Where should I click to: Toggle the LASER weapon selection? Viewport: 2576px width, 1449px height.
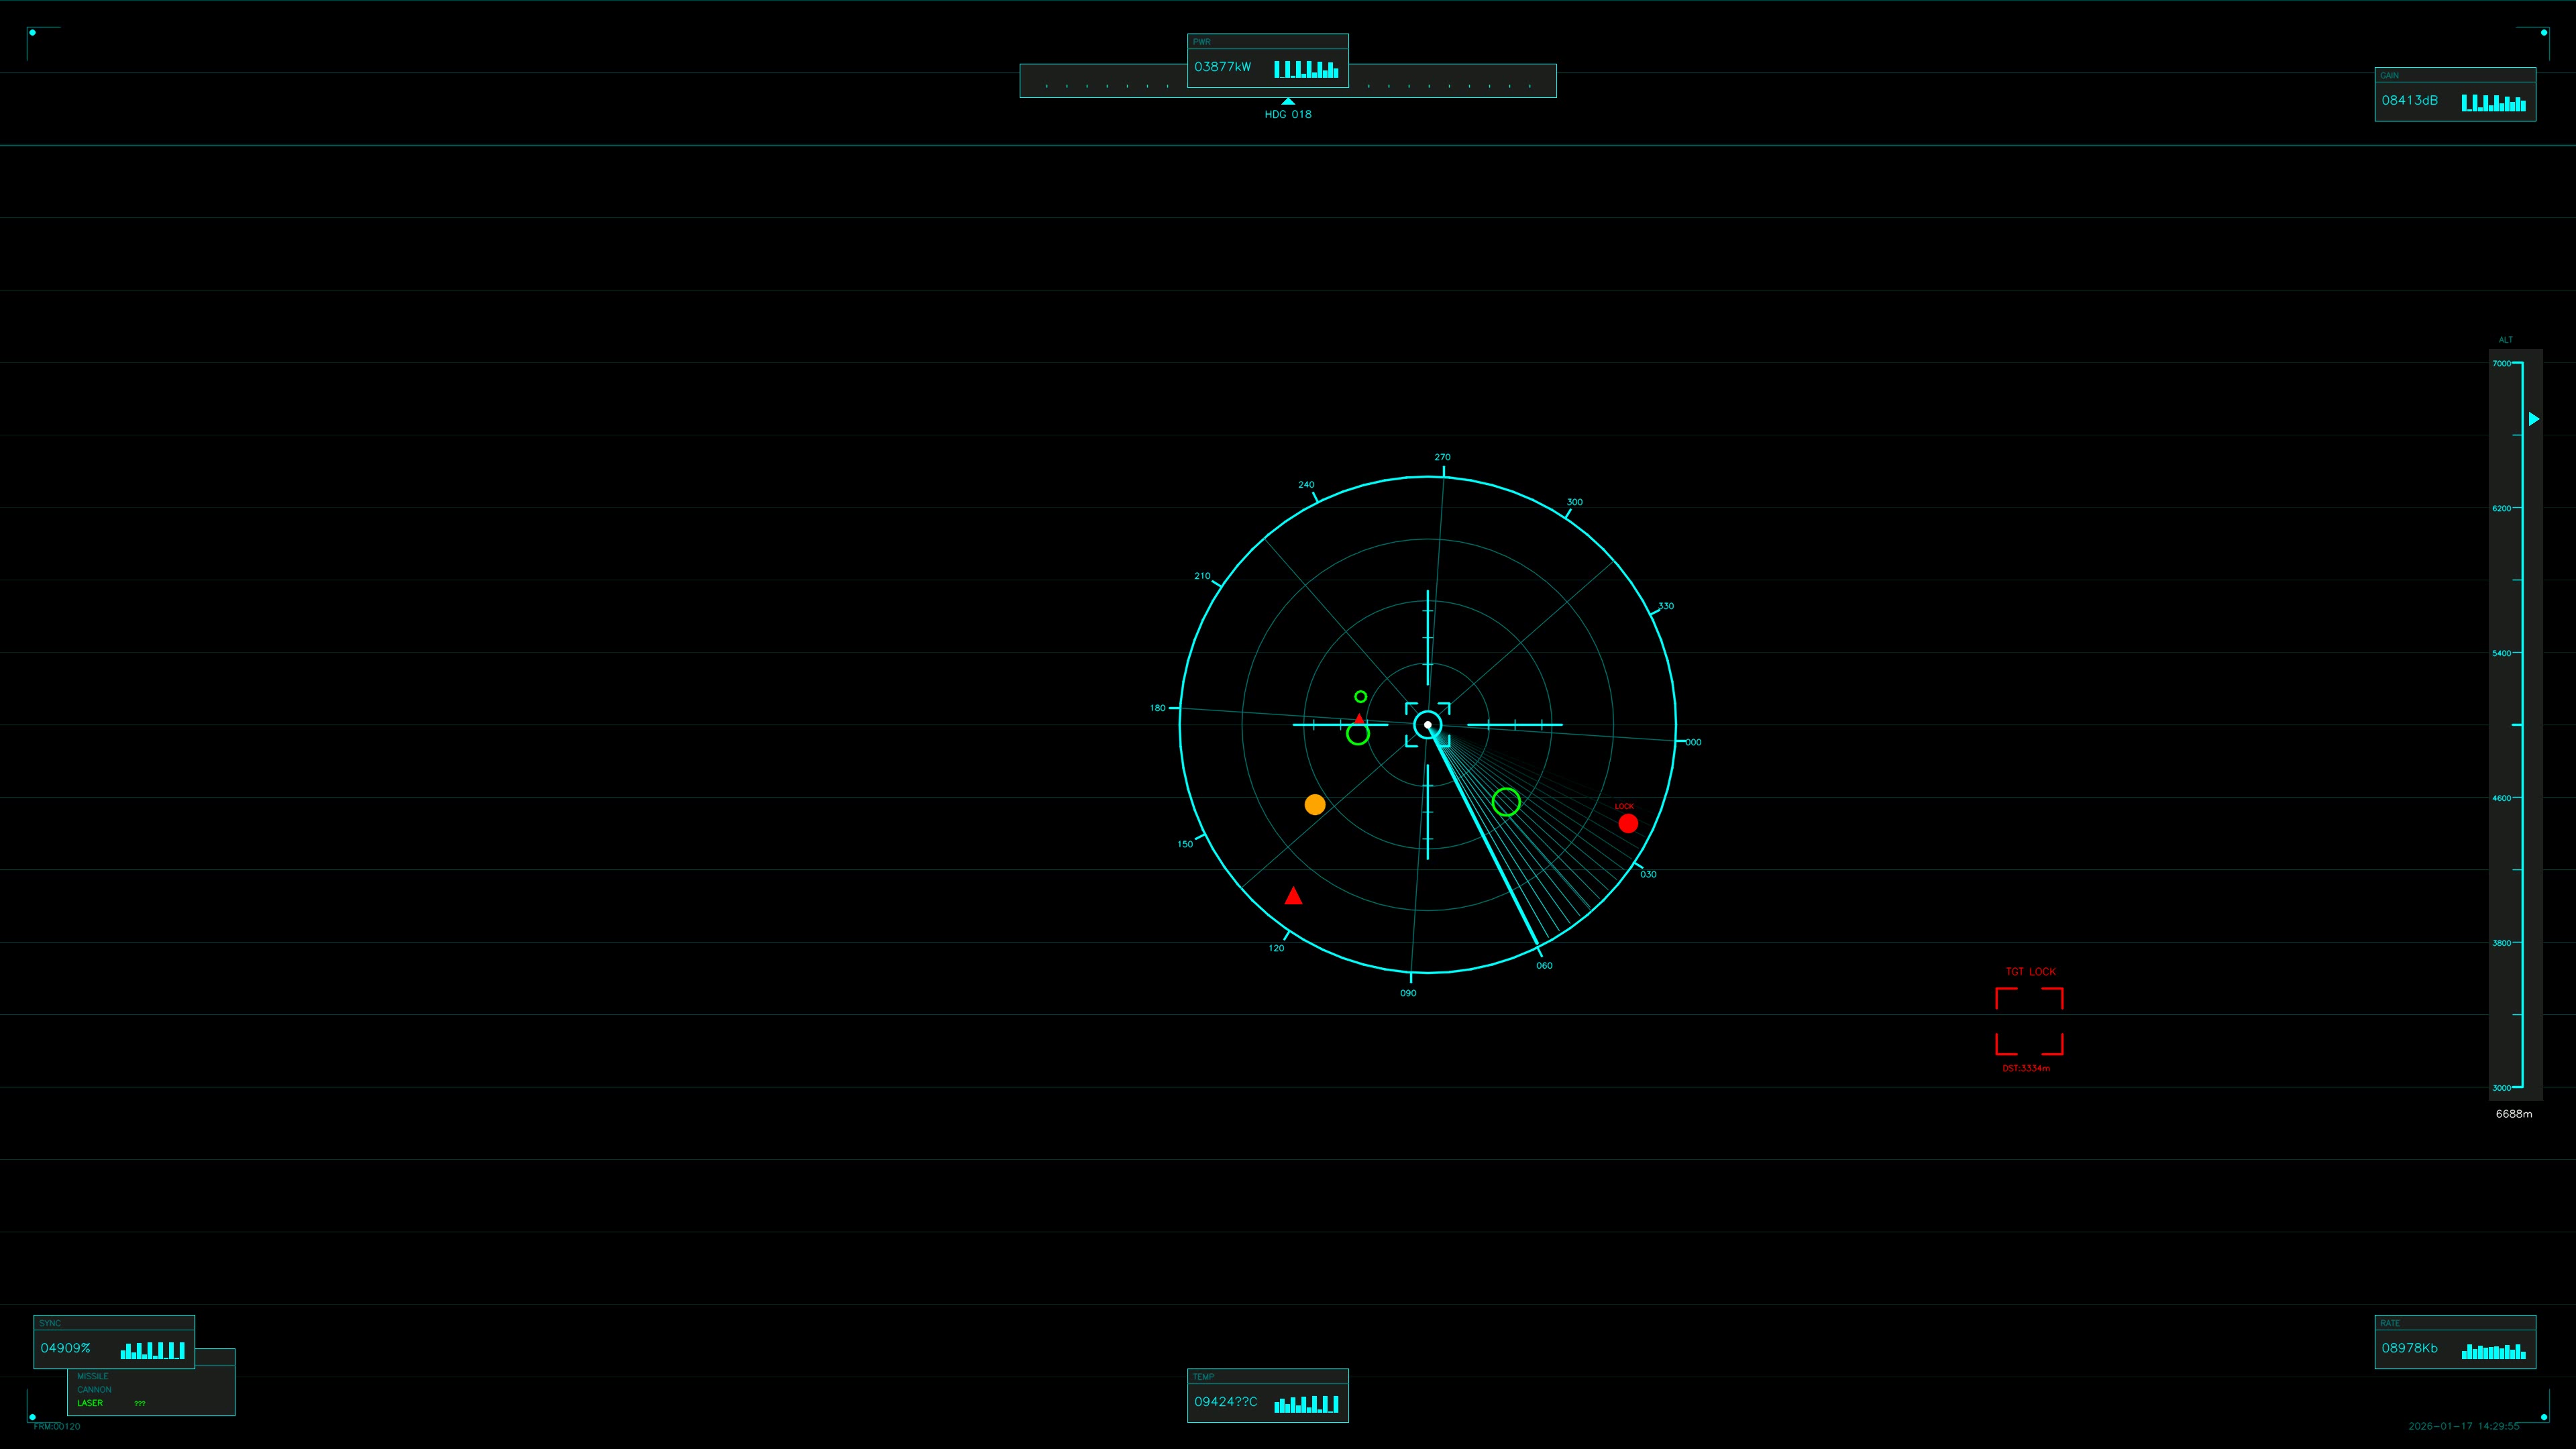click(90, 1403)
